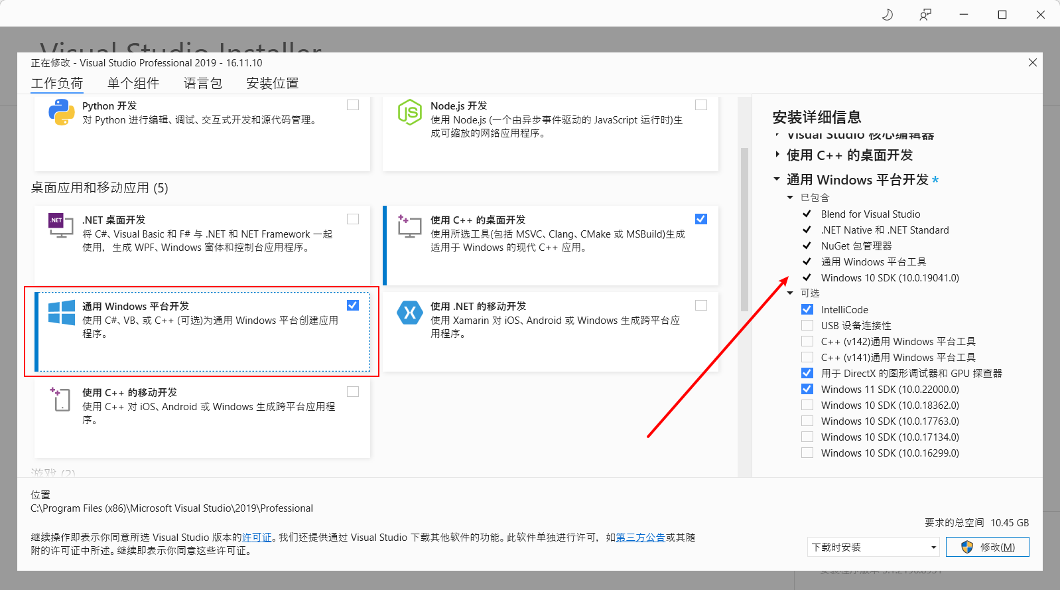Screen dimensions: 1060x590
Task: Minimize the Visual Studio Installer window
Action: 964,15
